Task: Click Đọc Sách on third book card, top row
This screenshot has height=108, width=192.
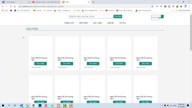Action: pos(93,64)
